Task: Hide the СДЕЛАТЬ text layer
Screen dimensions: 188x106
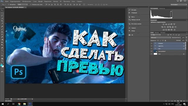Action: [x=152, y=46]
